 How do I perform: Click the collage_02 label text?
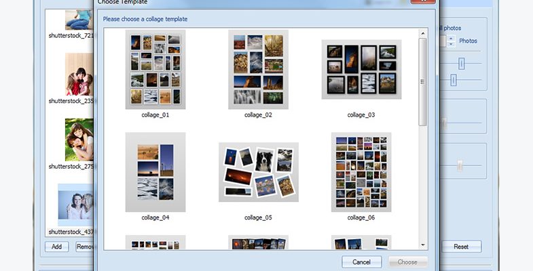258,115
